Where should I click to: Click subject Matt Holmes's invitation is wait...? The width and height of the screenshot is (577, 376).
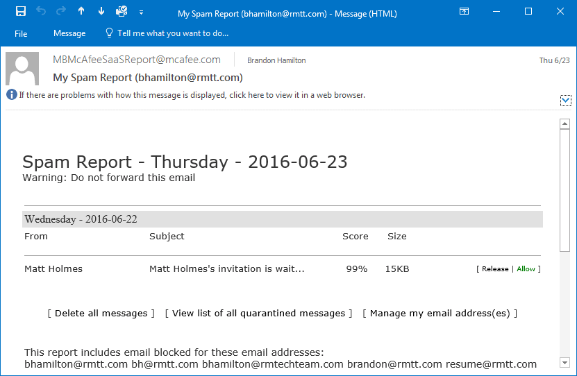coord(226,268)
